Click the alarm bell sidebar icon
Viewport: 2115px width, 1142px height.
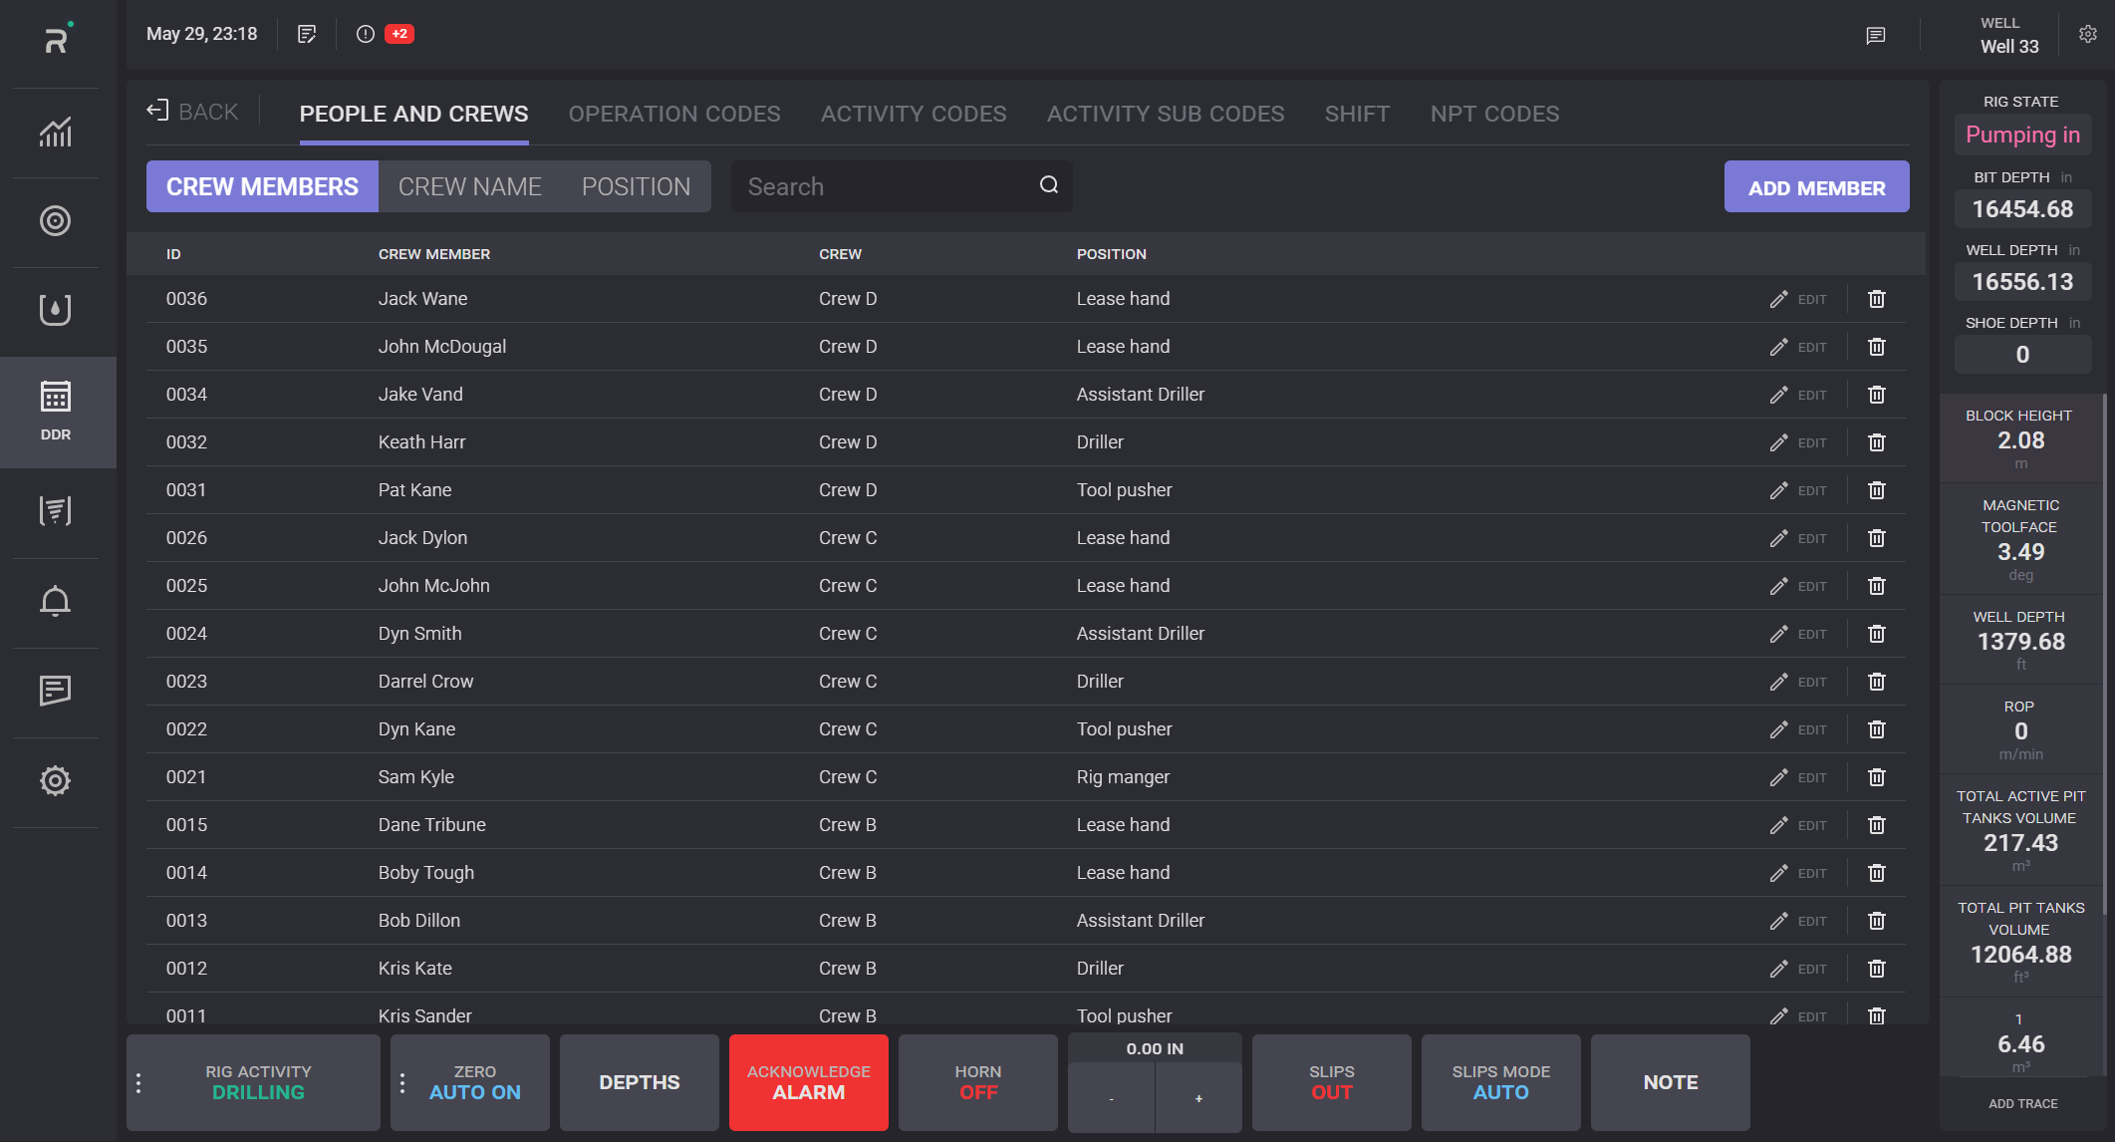(x=56, y=601)
